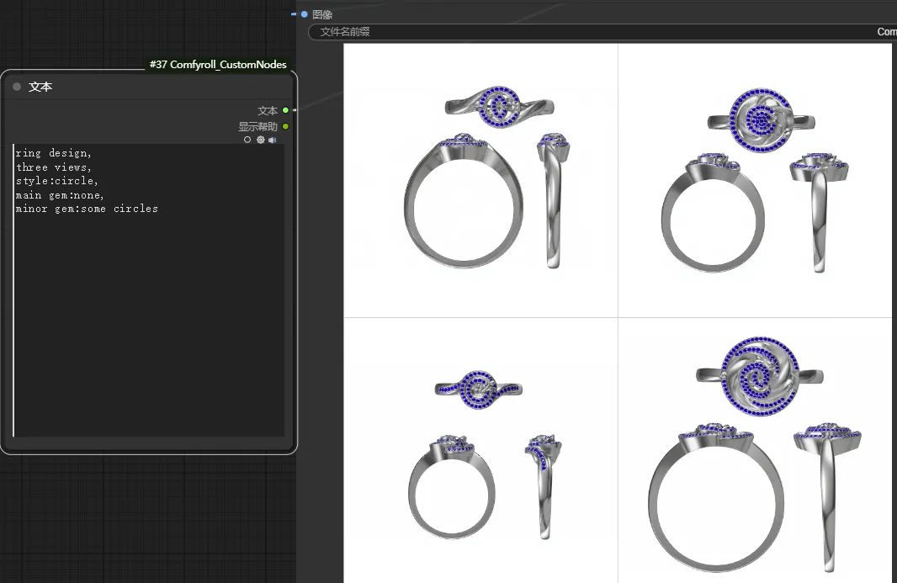The image size is (897, 583).
Task: Click the 图像 input label
Action: click(x=322, y=15)
